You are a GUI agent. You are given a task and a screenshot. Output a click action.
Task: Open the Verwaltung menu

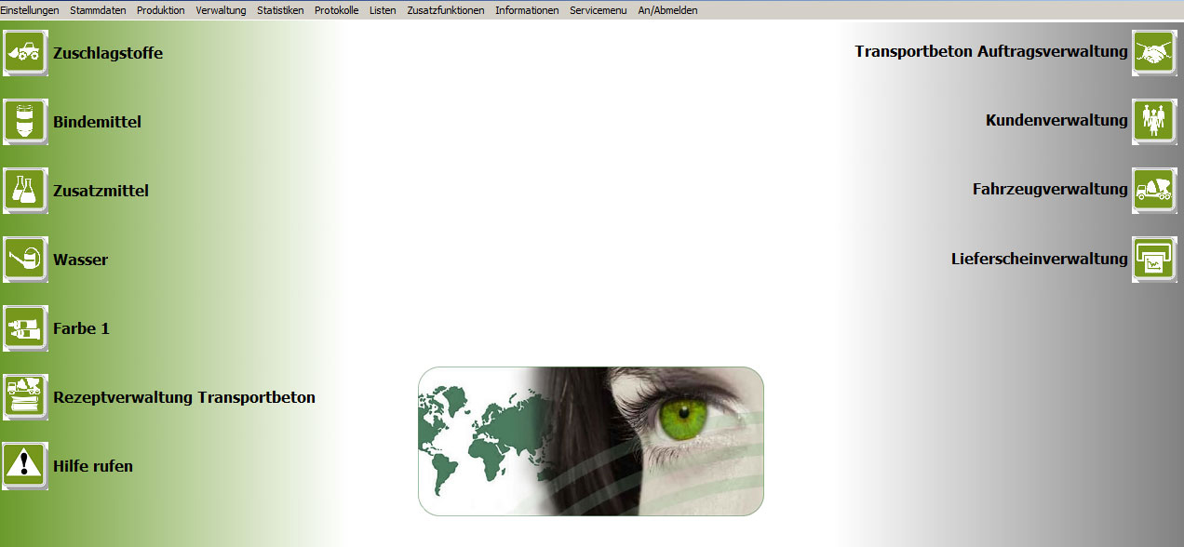pyautogui.click(x=221, y=10)
